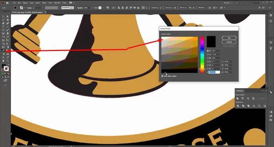Open brush definition Basic dropdown
Image resolution: width=274 pixels, height=147 pixels.
coord(75,8)
